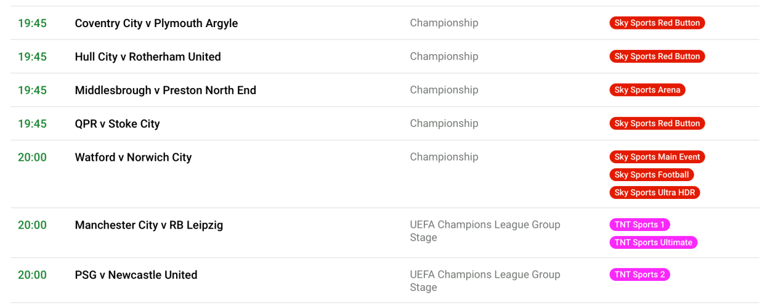Open Manchester City v RB Leipzig fixture
Screen dimensions: 770x308
point(148,225)
